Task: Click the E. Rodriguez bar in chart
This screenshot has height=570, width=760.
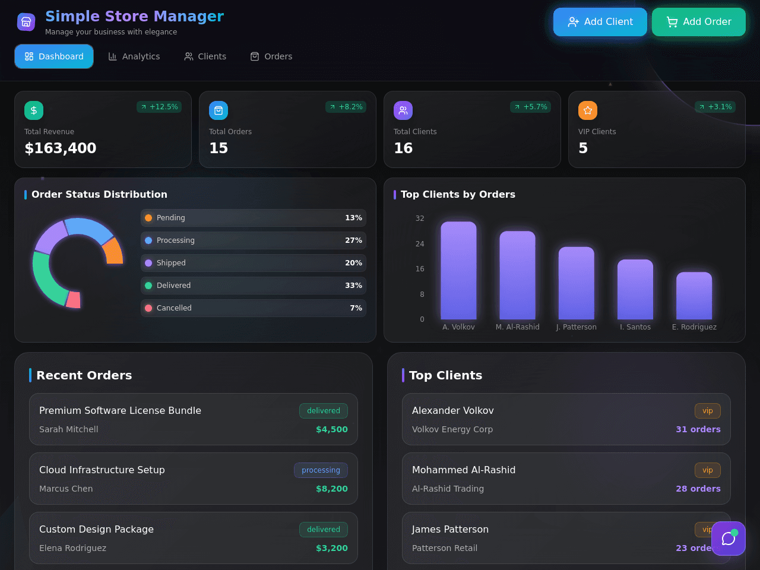Action: tap(694, 296)
